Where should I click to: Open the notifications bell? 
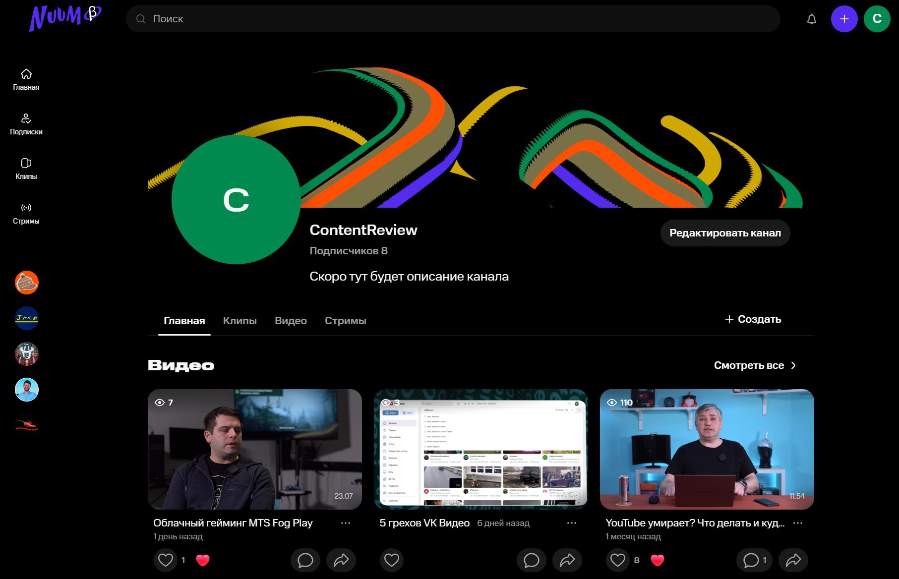(811, 19)
